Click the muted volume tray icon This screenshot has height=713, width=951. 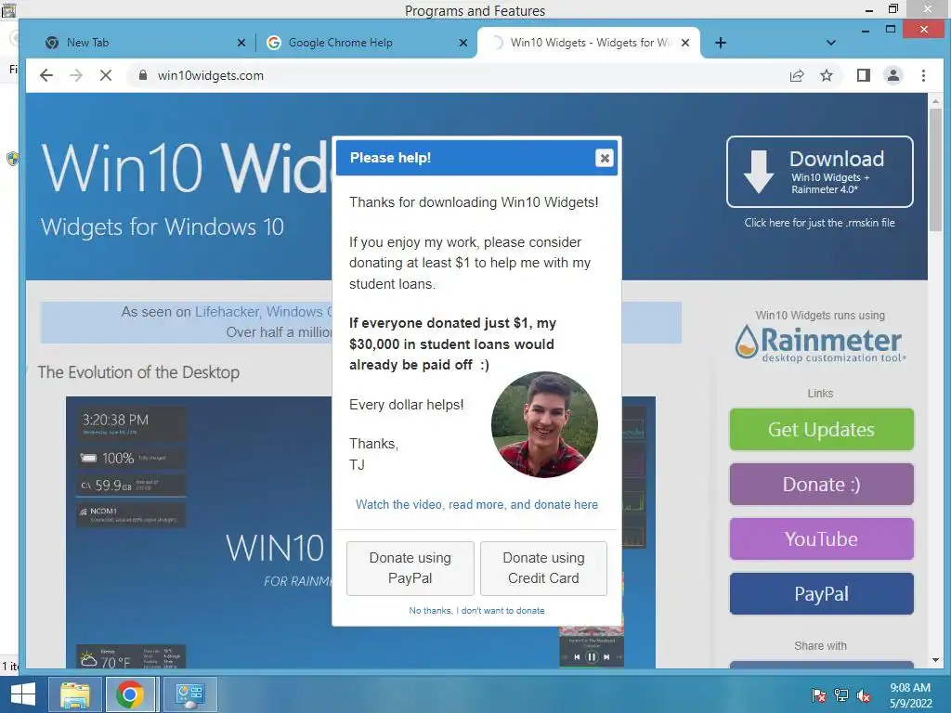864,695
